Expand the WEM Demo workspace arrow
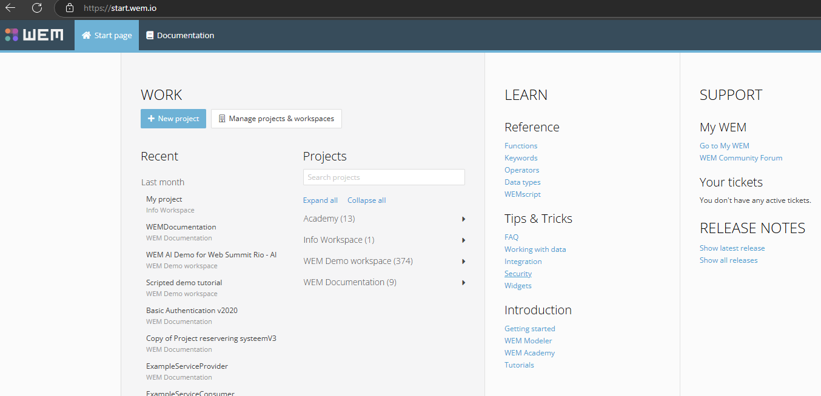821x396 pixels. pyautogui.click(x=463, y=262)
